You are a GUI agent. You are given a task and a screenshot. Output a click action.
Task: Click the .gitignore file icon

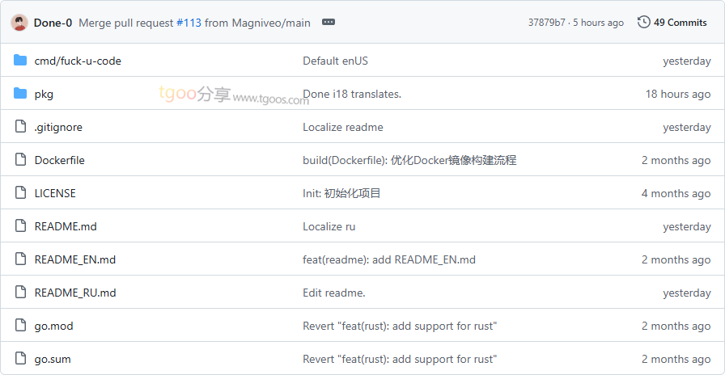[x=20, y=127]
